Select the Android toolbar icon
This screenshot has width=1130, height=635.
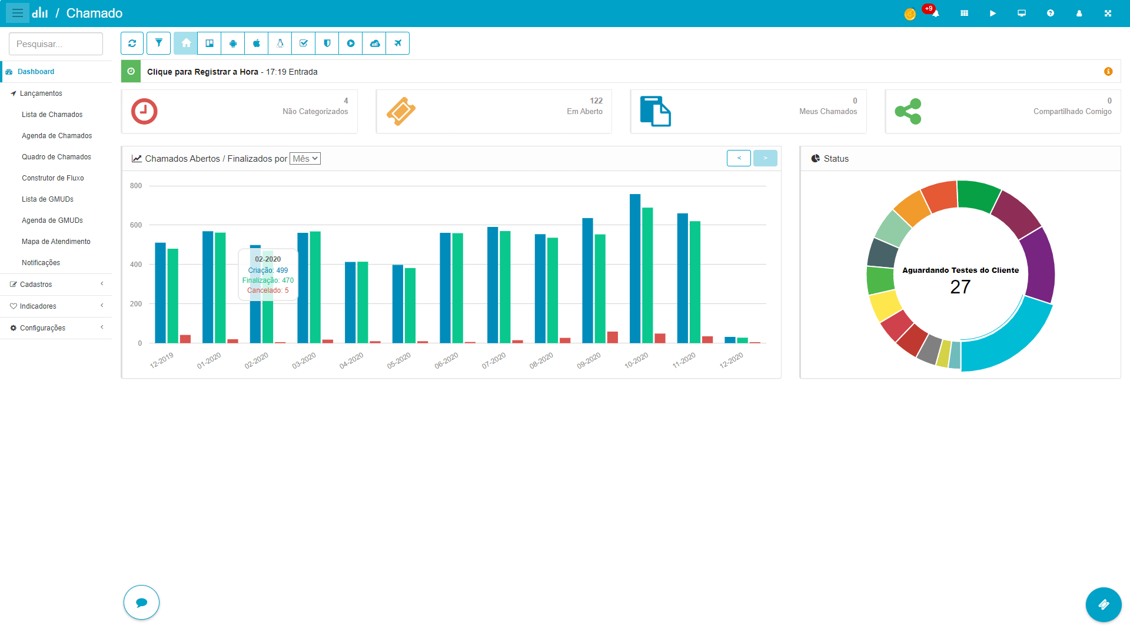coord(233,43)
